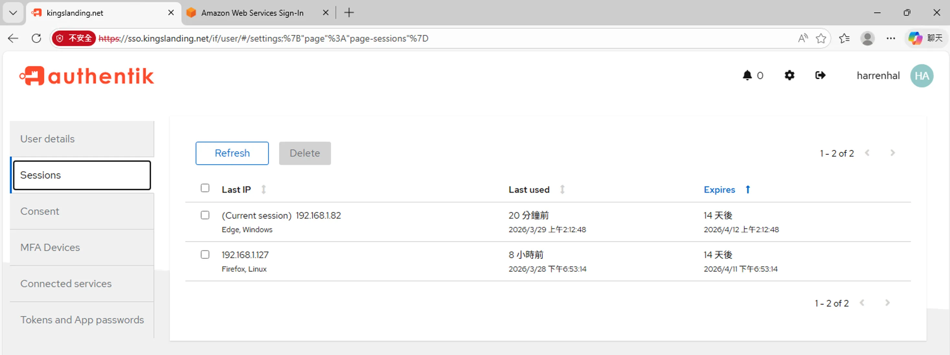This screenshot has width=950, height=355.
Task: Click the authentik logo
Action: tap(87, 76)
